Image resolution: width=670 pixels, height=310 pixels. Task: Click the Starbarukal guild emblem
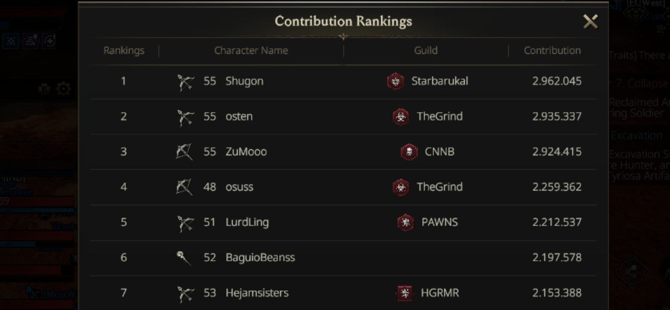click(396, 81)
